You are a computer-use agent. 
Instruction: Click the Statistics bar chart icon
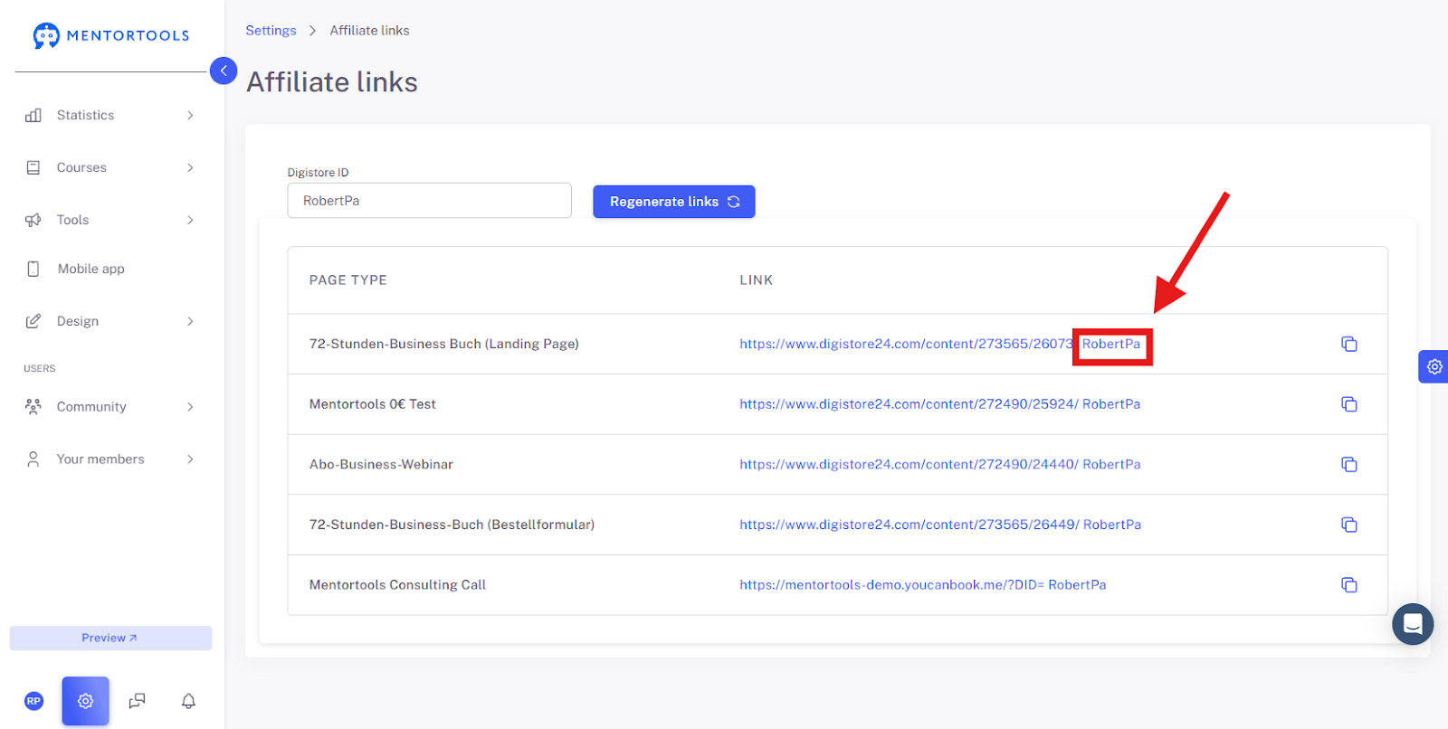point(33,115)
